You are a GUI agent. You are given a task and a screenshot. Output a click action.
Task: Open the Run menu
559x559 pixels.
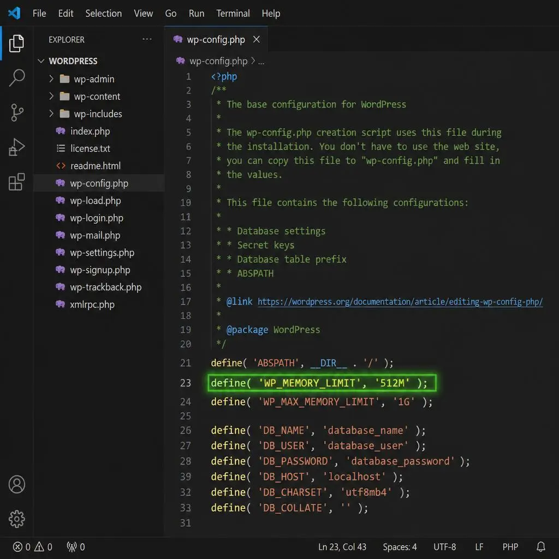197,14
